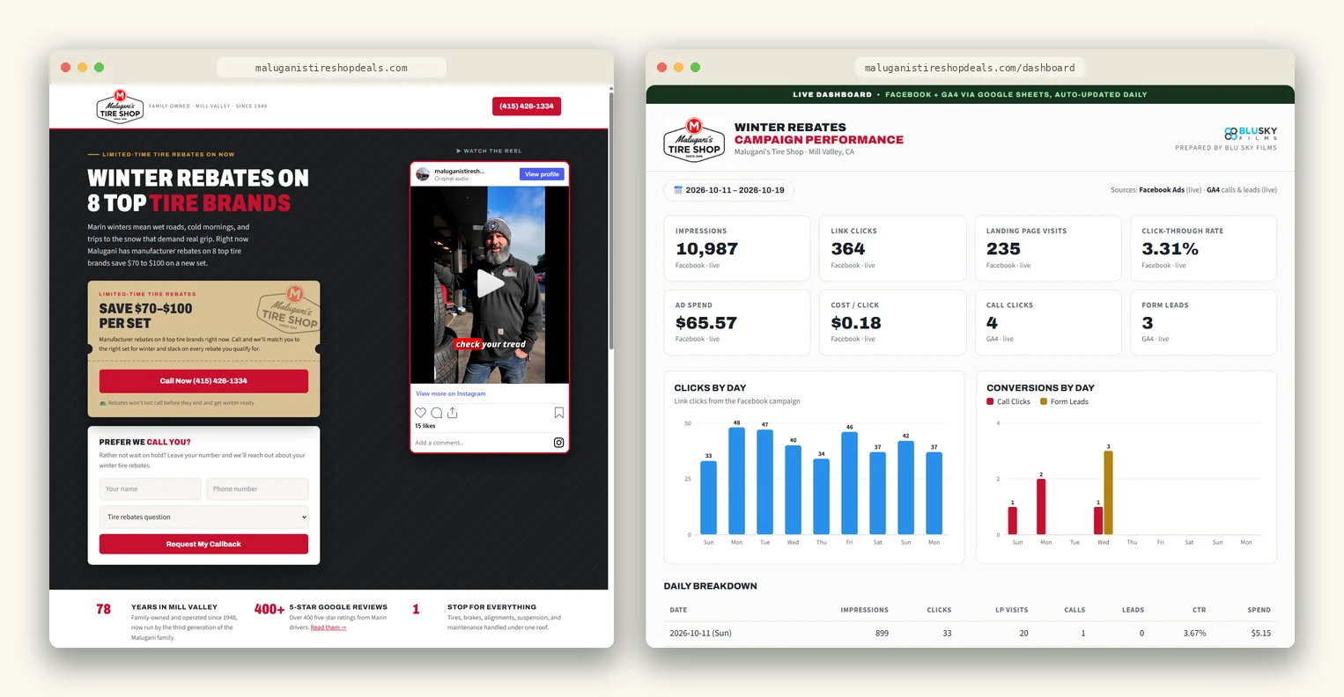
Task: Like the Instagram reel with the heart icon
Action: [x=420, y=413]
